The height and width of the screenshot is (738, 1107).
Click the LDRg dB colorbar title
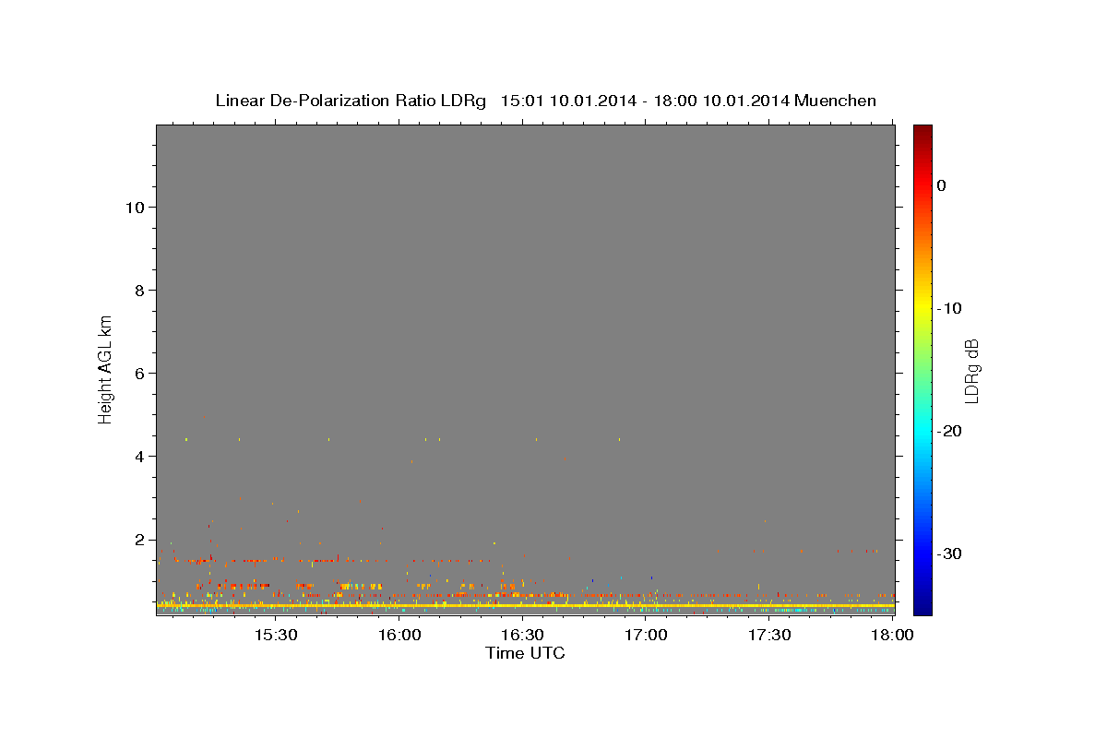coord(970,371)
